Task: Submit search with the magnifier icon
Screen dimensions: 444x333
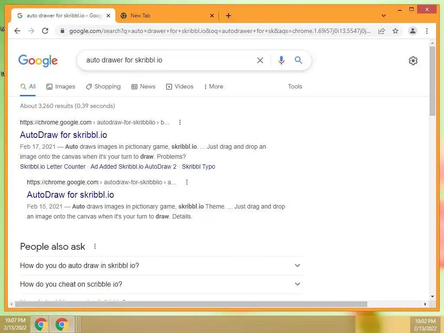Action: pos(298,60)
